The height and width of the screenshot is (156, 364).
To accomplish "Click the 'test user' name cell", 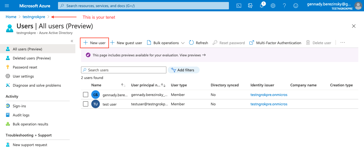I will tap(110, 104).
